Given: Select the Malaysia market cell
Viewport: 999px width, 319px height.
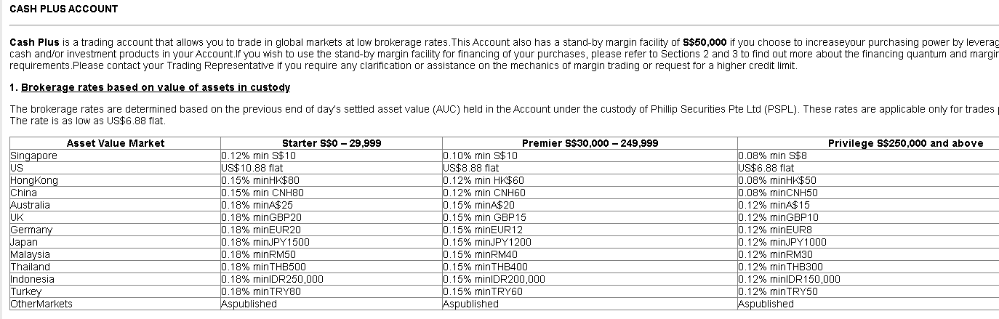Looking at the screenshot, I should tap(31, 254).
